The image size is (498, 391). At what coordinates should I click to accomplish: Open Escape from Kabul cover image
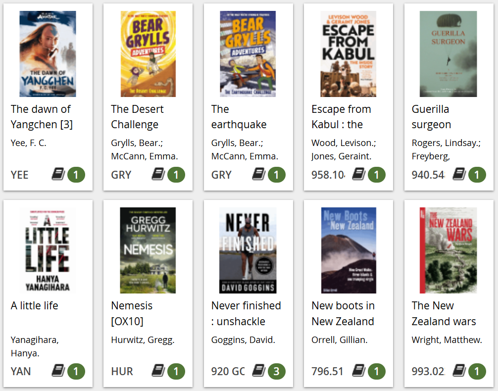[x=348, y=54]
